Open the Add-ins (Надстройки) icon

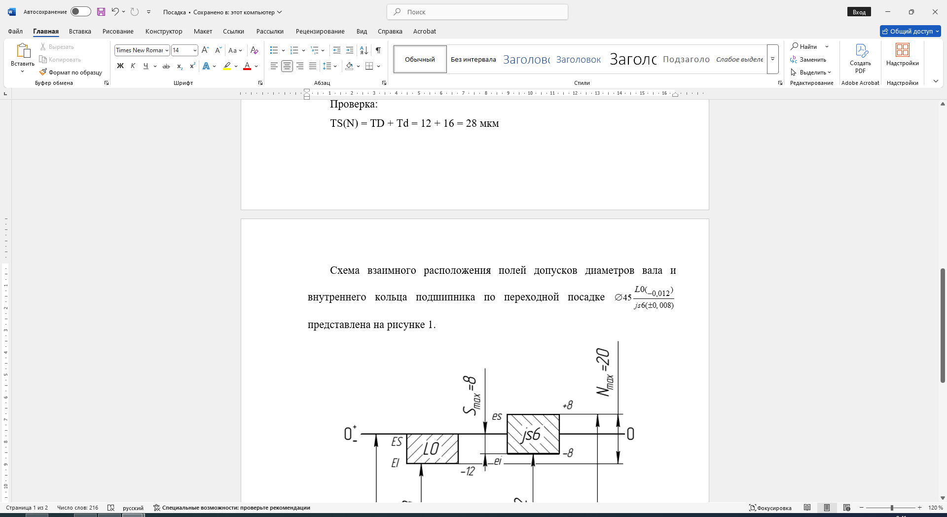coord(902,55)
